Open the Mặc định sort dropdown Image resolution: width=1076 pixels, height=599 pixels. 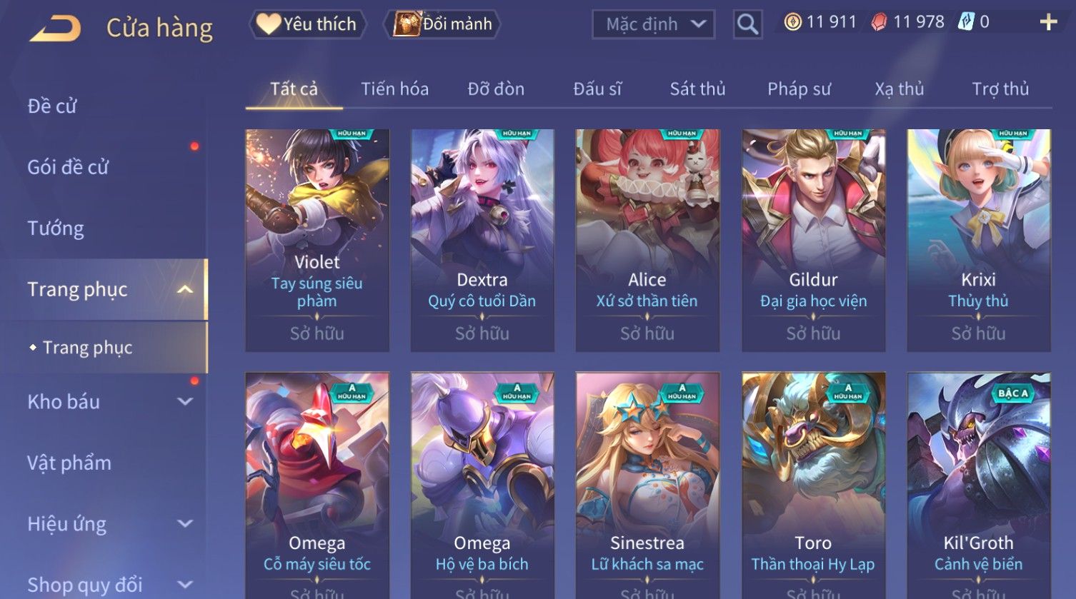[x=653, y=24]
